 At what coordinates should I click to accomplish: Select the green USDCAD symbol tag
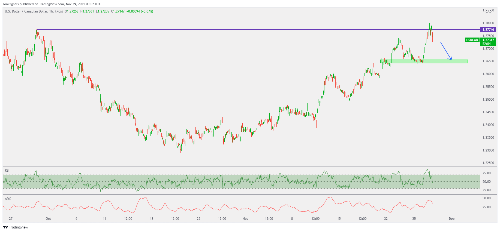pyautogui.click(x=472, y=40)
